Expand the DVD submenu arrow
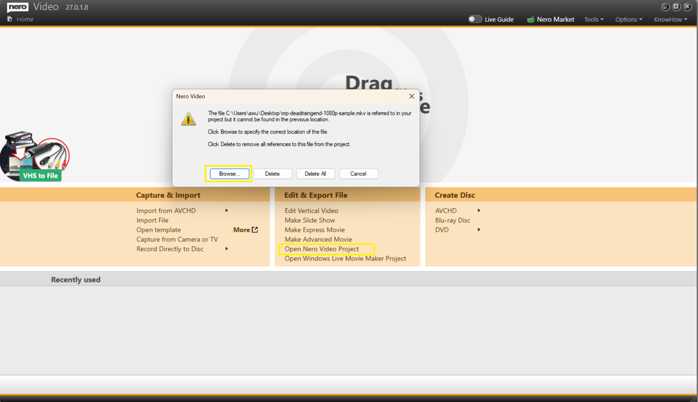 [x=479, y=230]
